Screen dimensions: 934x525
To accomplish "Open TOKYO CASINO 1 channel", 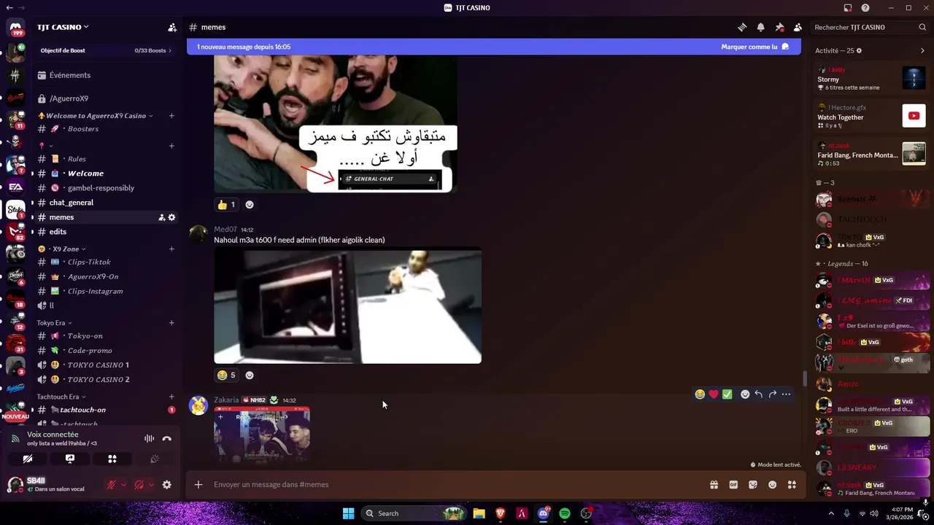I will (98, 365).
